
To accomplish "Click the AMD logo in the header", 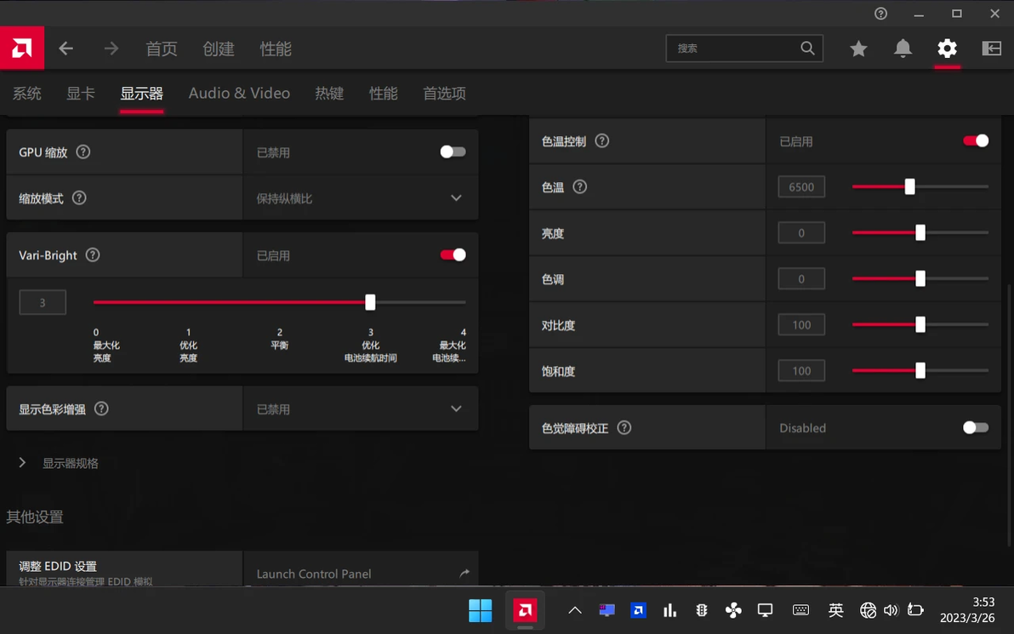I will point(22,48).
